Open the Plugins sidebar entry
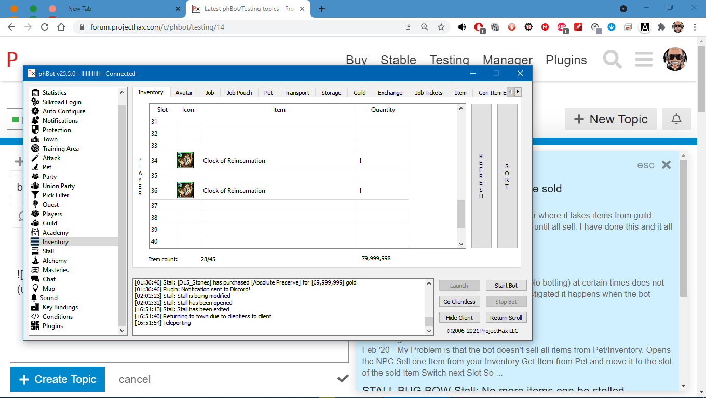This screenshot has width=706, height=398. coord(52,326)
